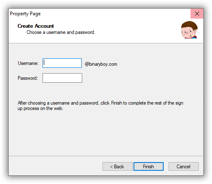
Task: Click the 'sign' word ending the instruction line
Action: coord(179,103)
